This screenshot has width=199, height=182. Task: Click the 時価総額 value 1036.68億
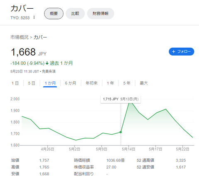point(116,160)
